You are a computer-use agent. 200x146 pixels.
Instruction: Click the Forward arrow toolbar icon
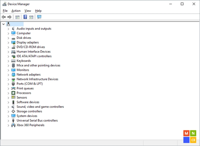9,17
